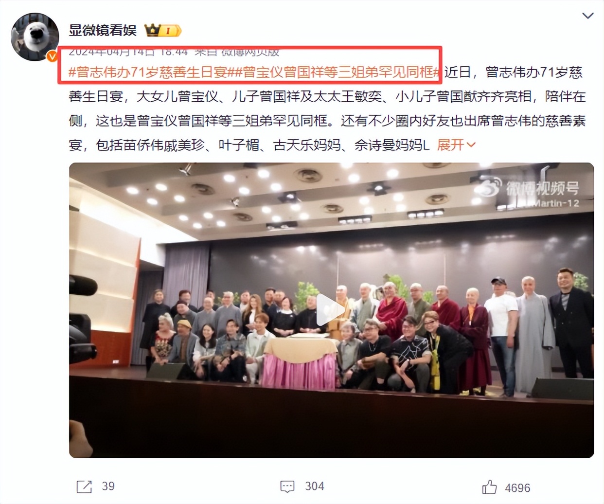Click the 显微镜看娱 username
Image resolution: width=604 pixels, height=504 pixels.
(102, 30)
